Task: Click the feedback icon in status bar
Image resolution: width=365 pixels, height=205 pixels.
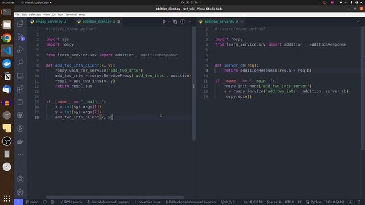Action: coord(351,202)
